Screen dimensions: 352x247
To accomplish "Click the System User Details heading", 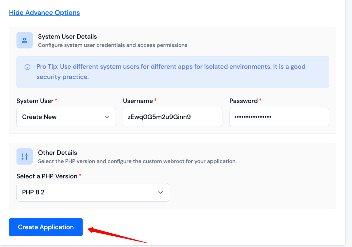I will [x=67, y=36].
